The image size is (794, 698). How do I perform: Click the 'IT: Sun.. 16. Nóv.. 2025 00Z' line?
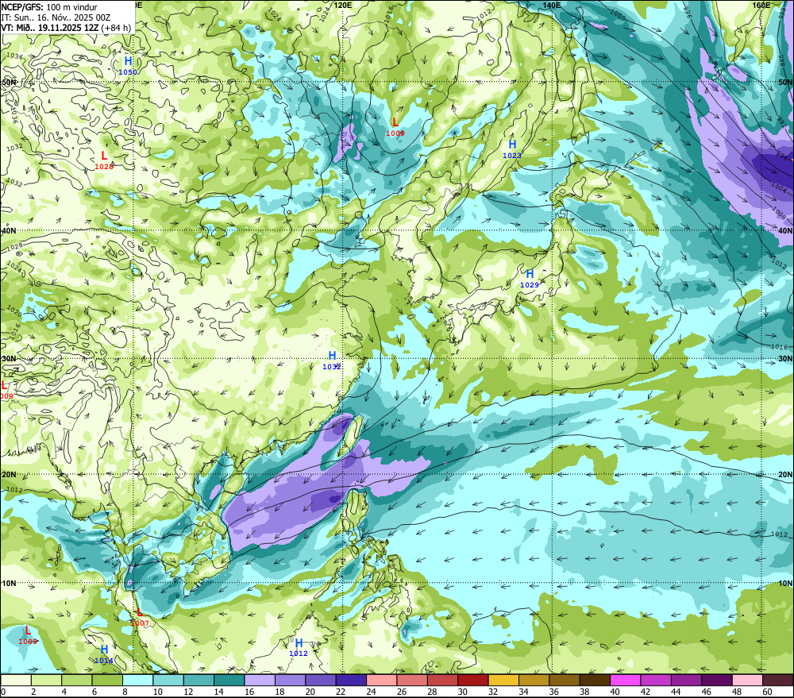(x=56, y=17)
